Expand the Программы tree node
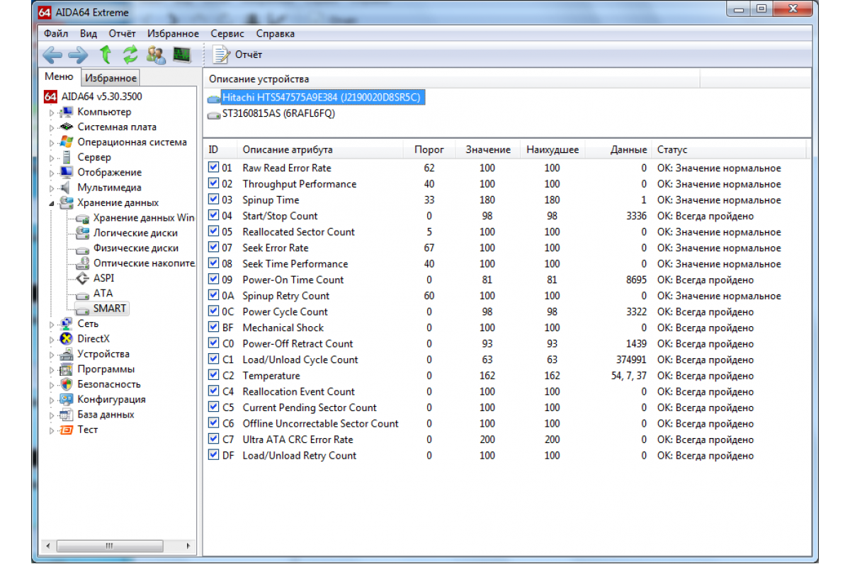Viewport: 850px width, 564px height. click(51, 369)
